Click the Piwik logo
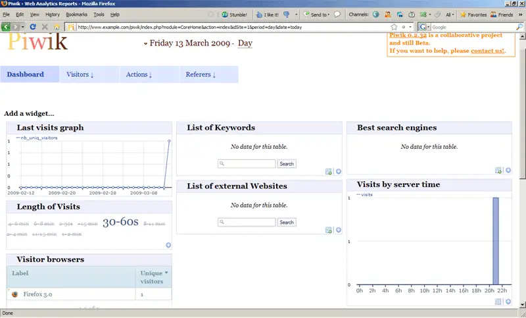 click(37, 41)
